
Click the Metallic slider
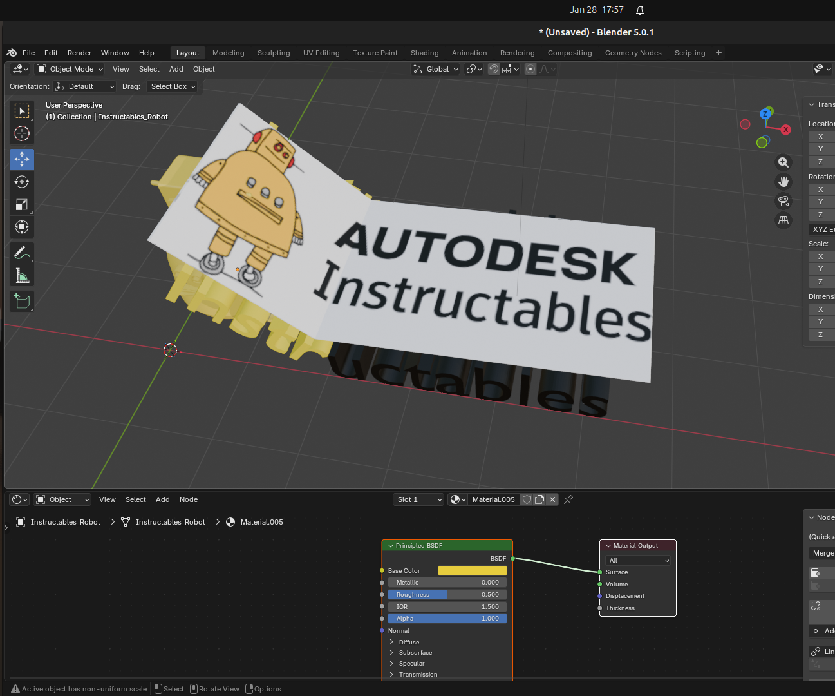click(x=447, y=583)
